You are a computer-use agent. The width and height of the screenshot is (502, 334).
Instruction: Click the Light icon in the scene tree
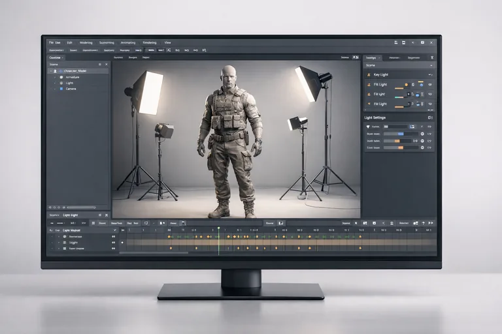point(61,83)
